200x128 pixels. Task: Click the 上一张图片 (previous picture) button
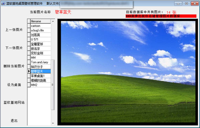click(x=14, y=30)
